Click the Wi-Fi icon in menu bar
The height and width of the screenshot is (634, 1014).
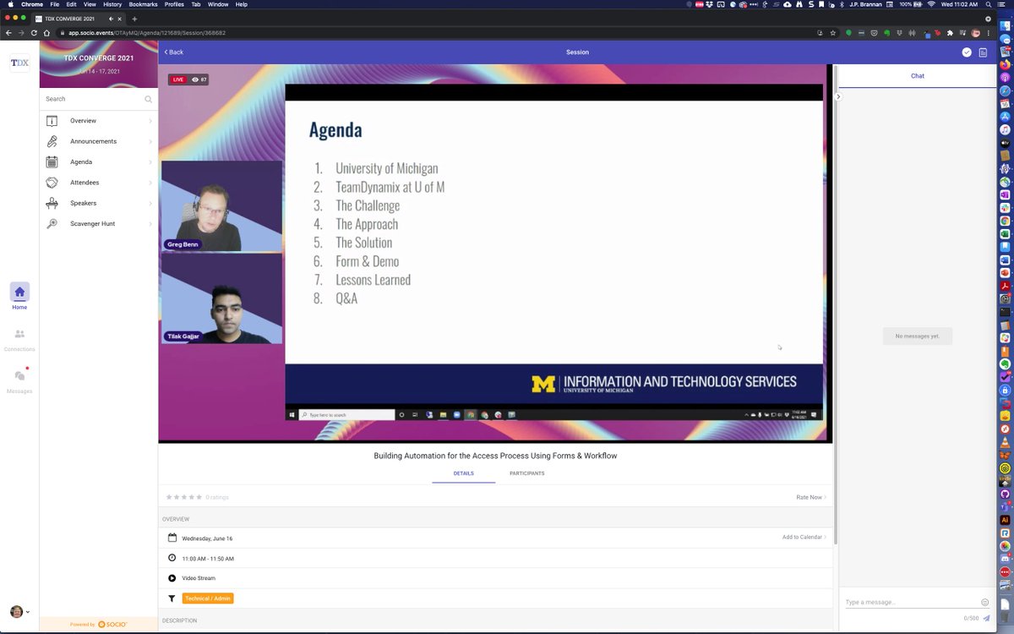pyautogui.click(x=931, y=4)
